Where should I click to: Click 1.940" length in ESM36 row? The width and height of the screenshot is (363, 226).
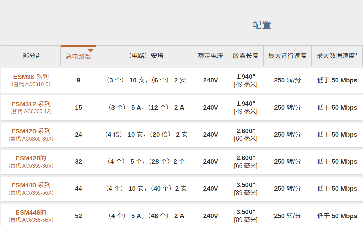coord(246,76)
